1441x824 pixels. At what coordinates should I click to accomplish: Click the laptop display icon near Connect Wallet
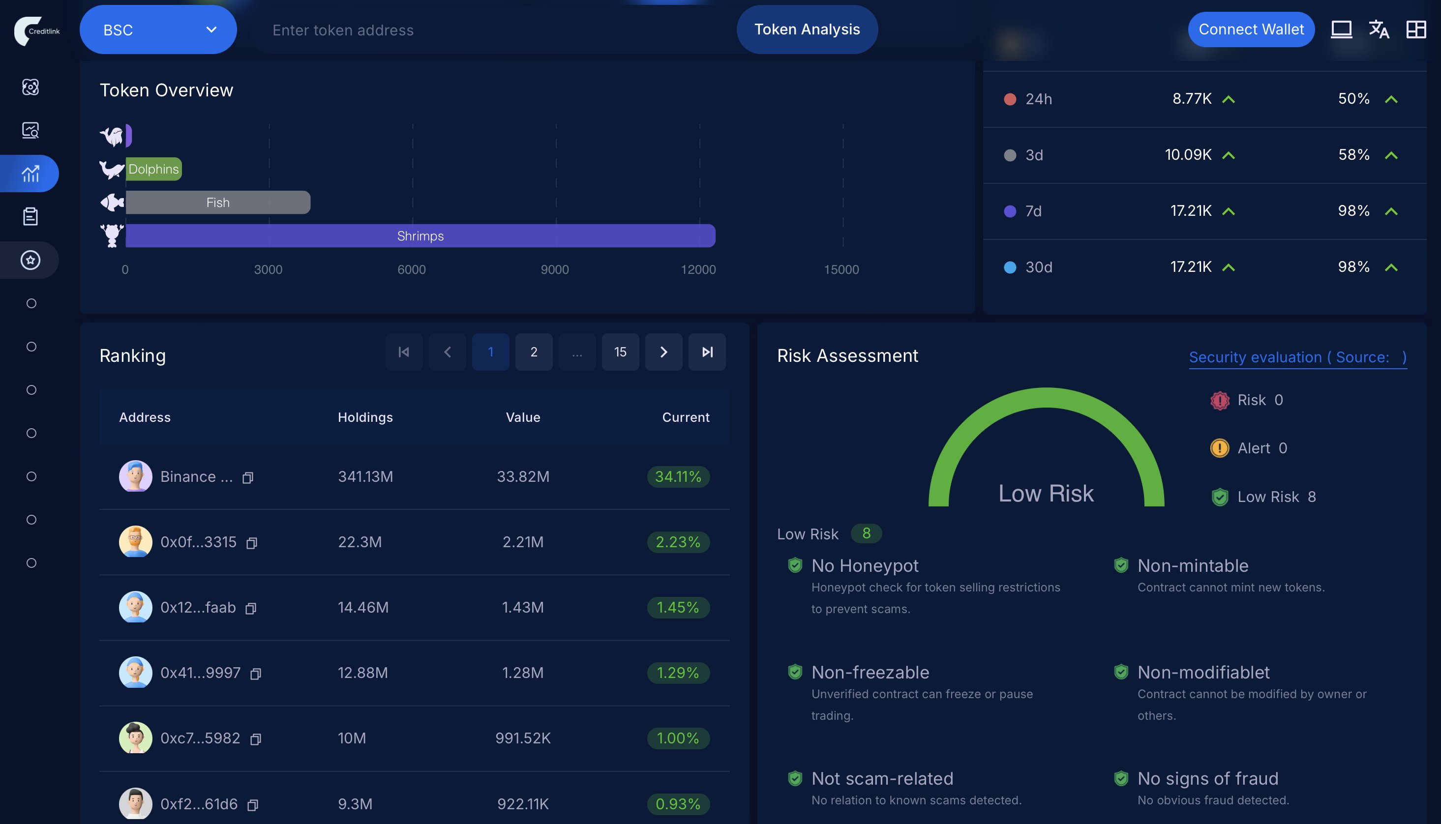(1341, 29)
